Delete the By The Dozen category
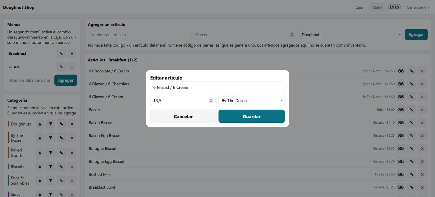This screenshot has height=197, width=435. [x=72, y=138]
